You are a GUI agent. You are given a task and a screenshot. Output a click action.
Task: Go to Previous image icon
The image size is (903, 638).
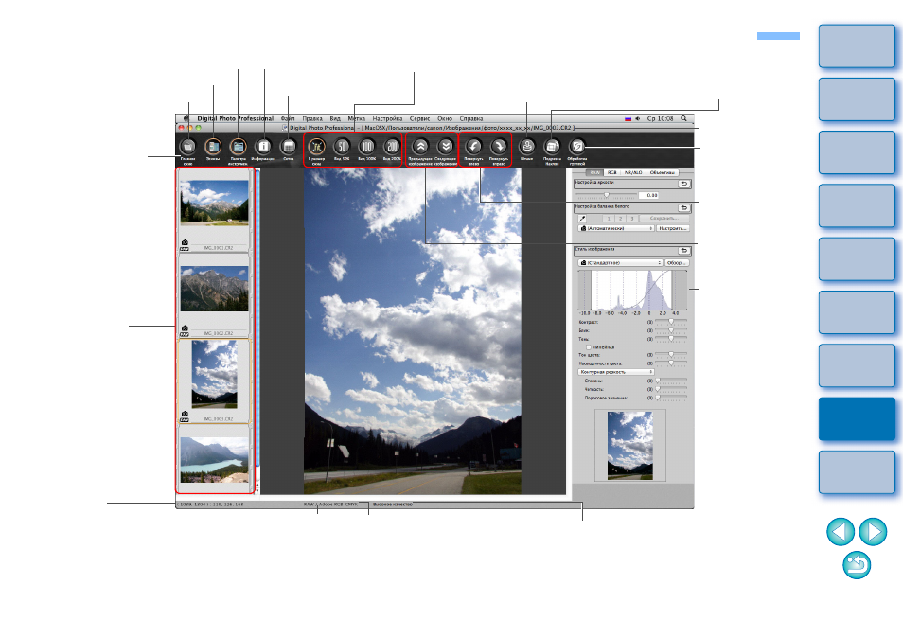tap(420, 147)
